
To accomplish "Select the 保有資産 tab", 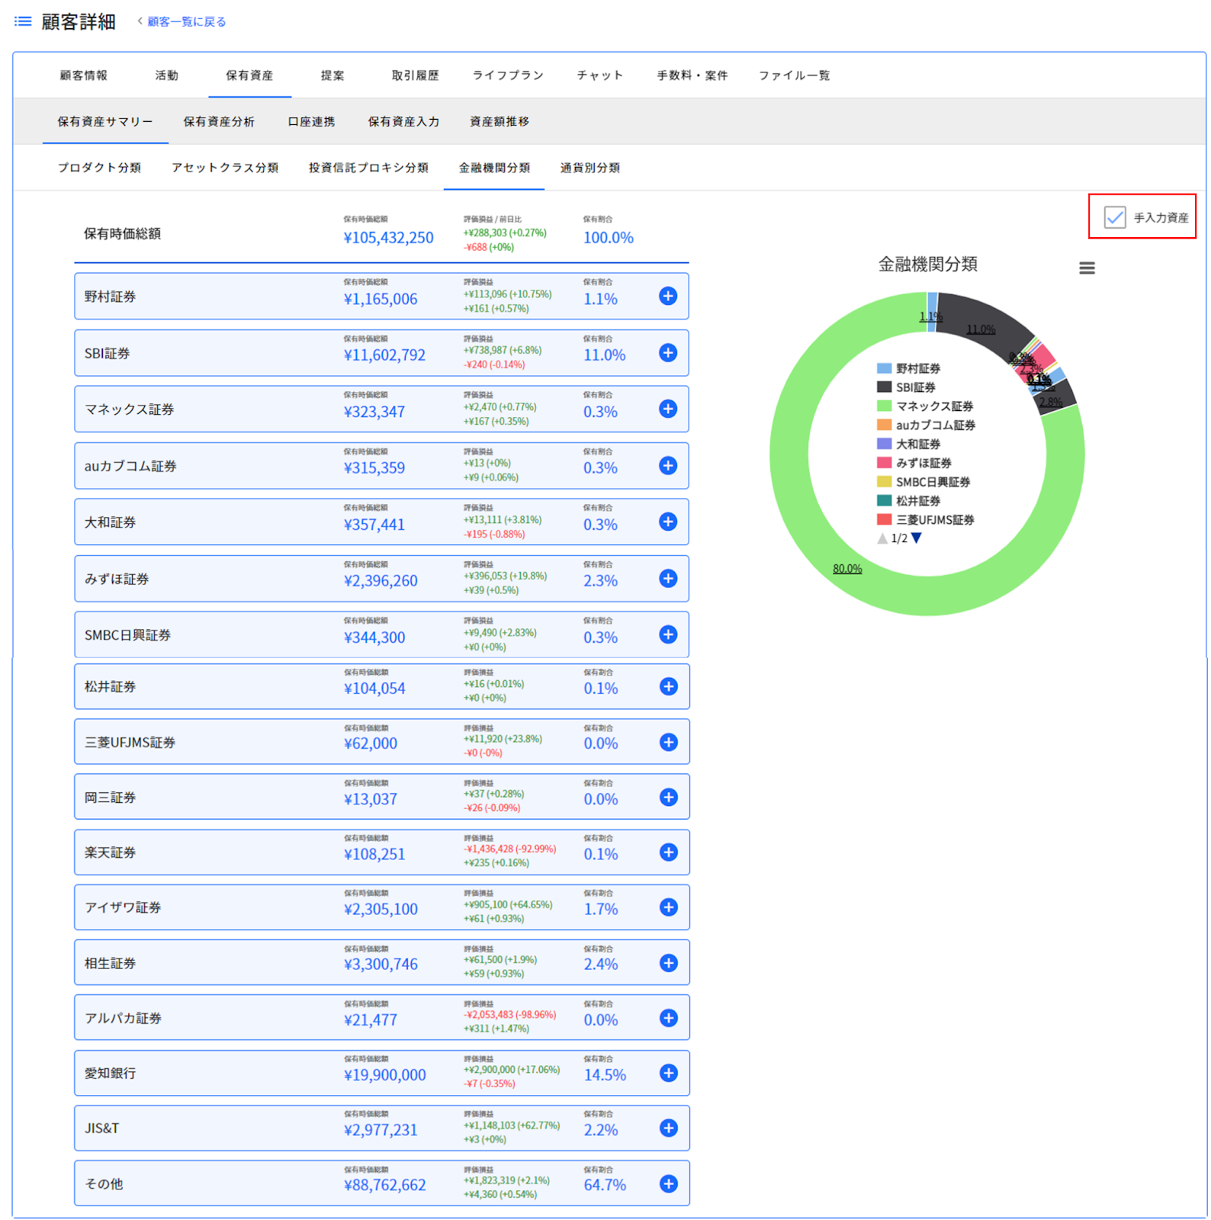I will tap(249, 75).
